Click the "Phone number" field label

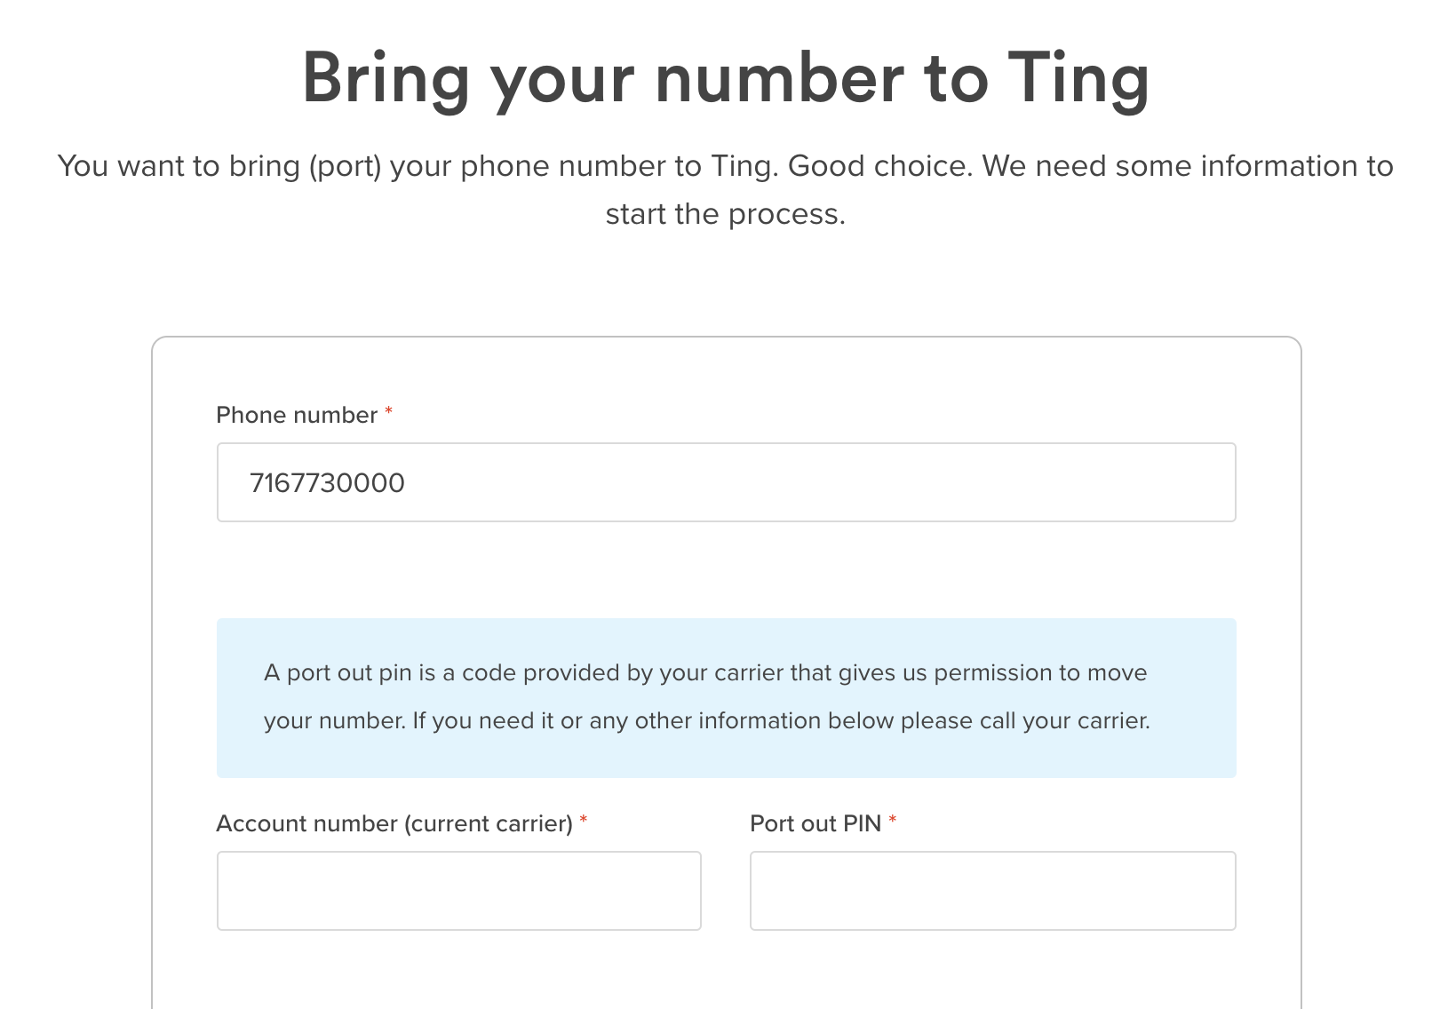[297, 415]
